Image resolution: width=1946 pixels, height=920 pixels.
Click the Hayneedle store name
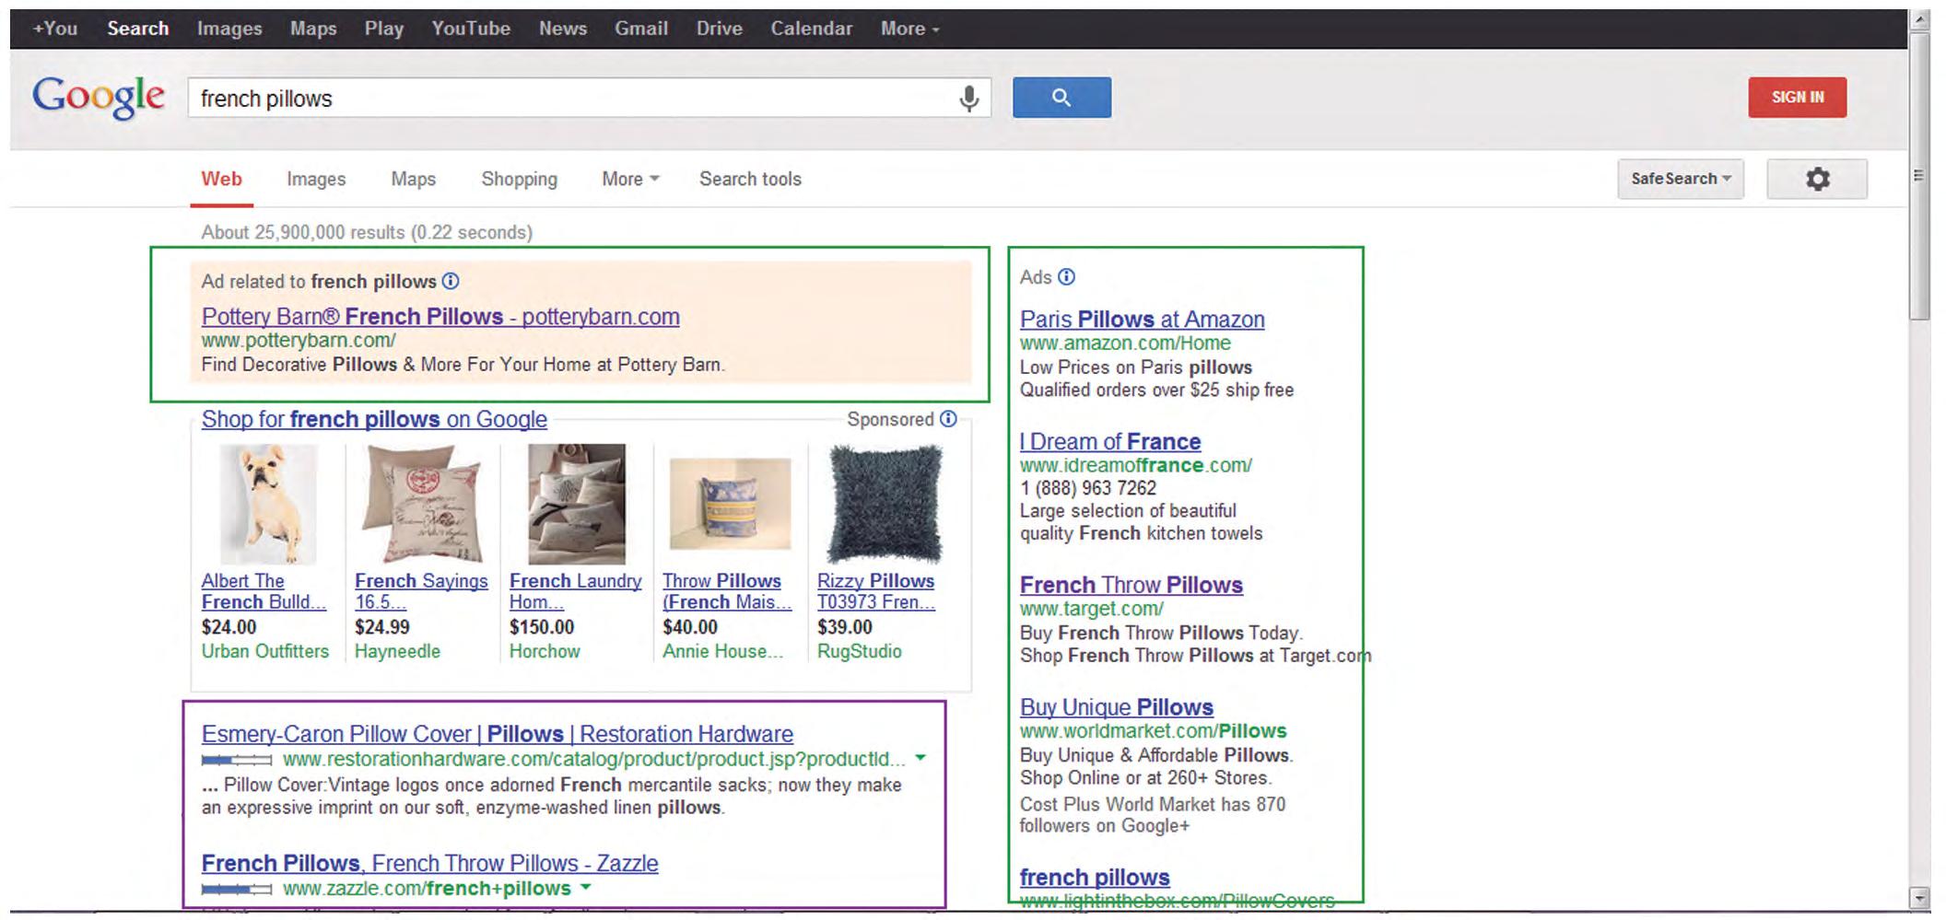click(x=398, y=651)
